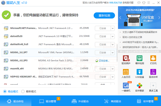
Task: Expand dropdown arrow for dotnetfx35 row
Action: point(113,37)
